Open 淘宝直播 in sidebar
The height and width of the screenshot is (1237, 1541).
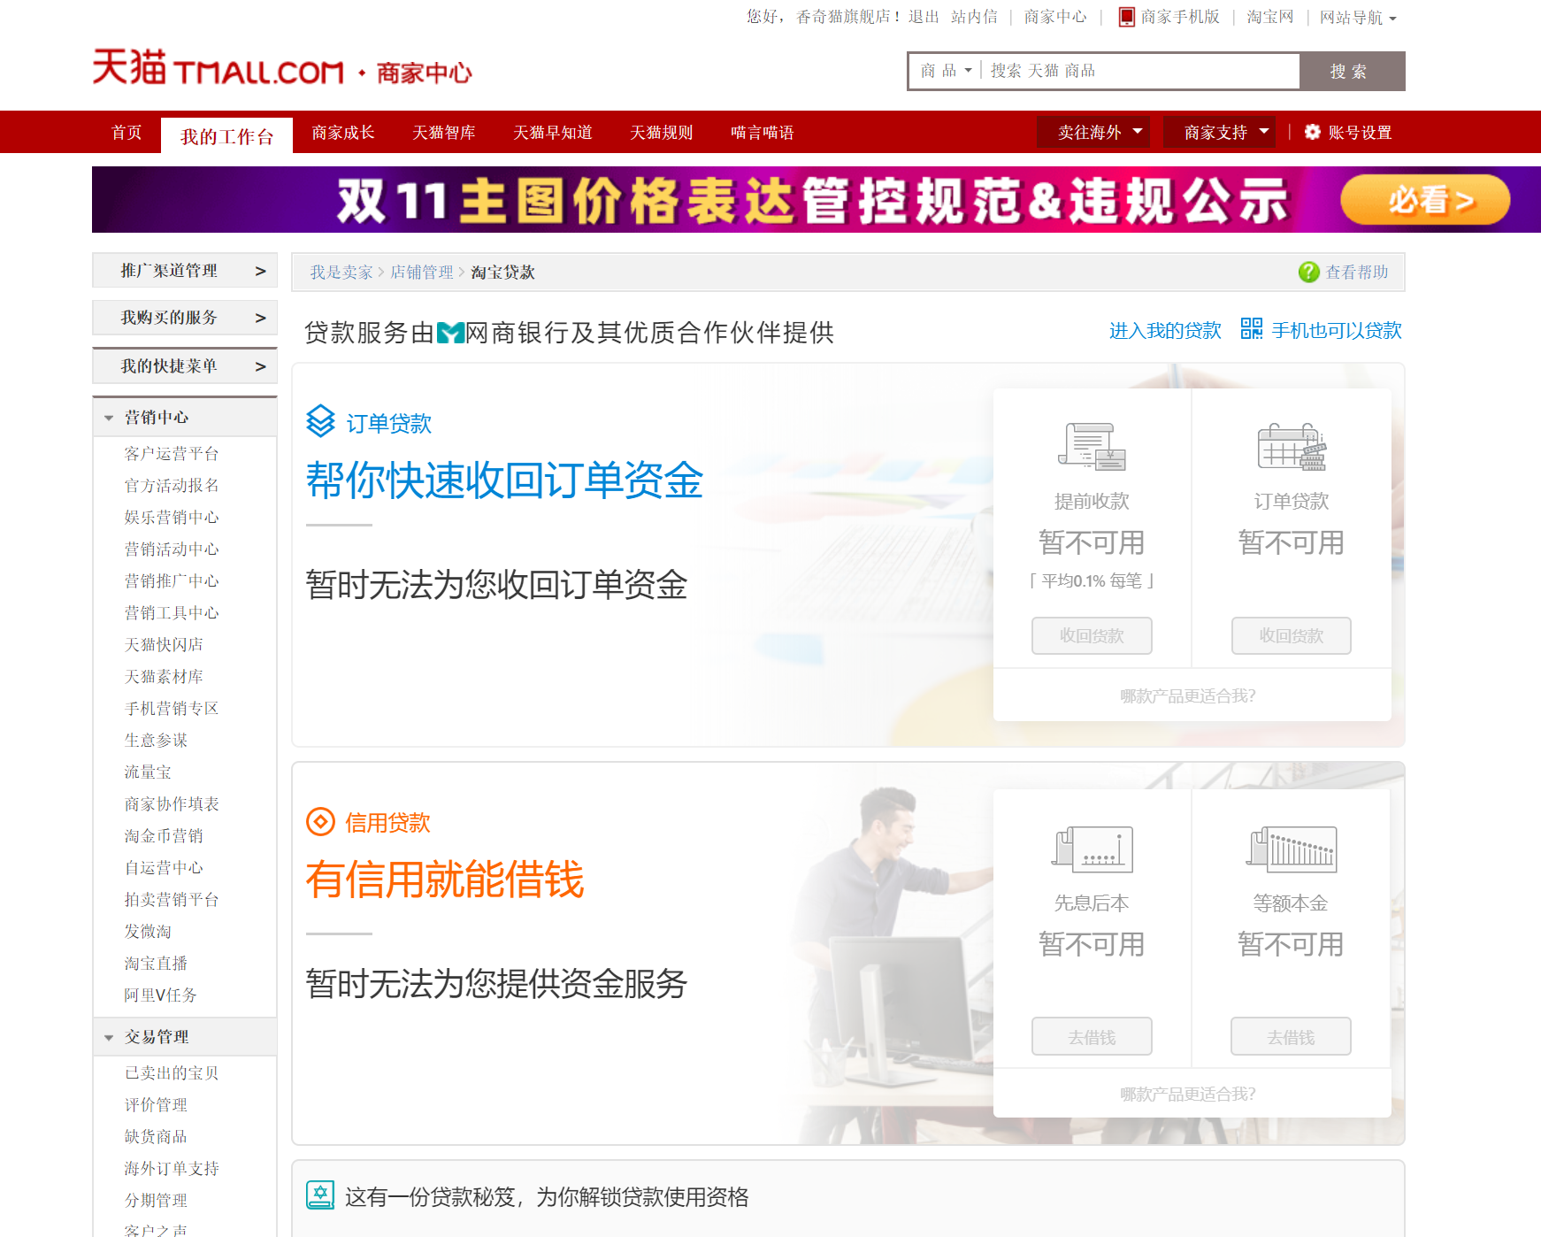[x=156, y=964]
